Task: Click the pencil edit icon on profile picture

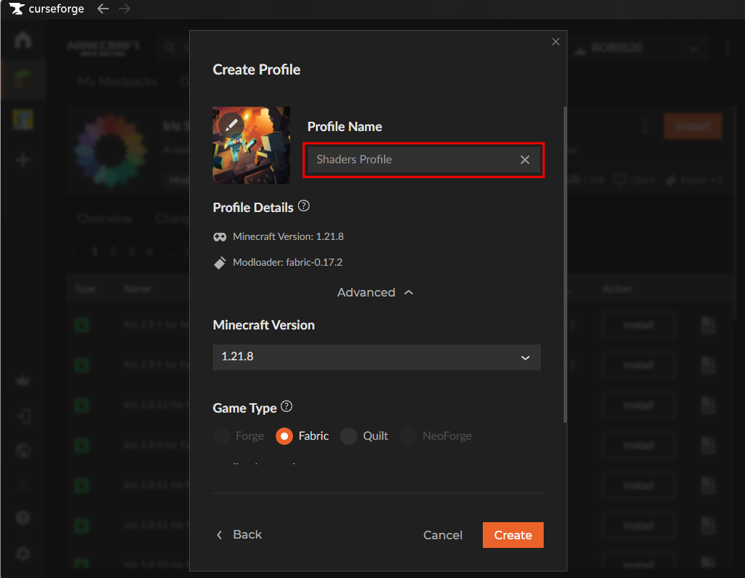Action: [231, 125]
